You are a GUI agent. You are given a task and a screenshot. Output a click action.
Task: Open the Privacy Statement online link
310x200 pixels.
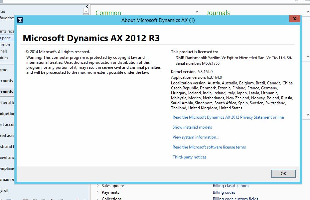[x=228, y=117]
